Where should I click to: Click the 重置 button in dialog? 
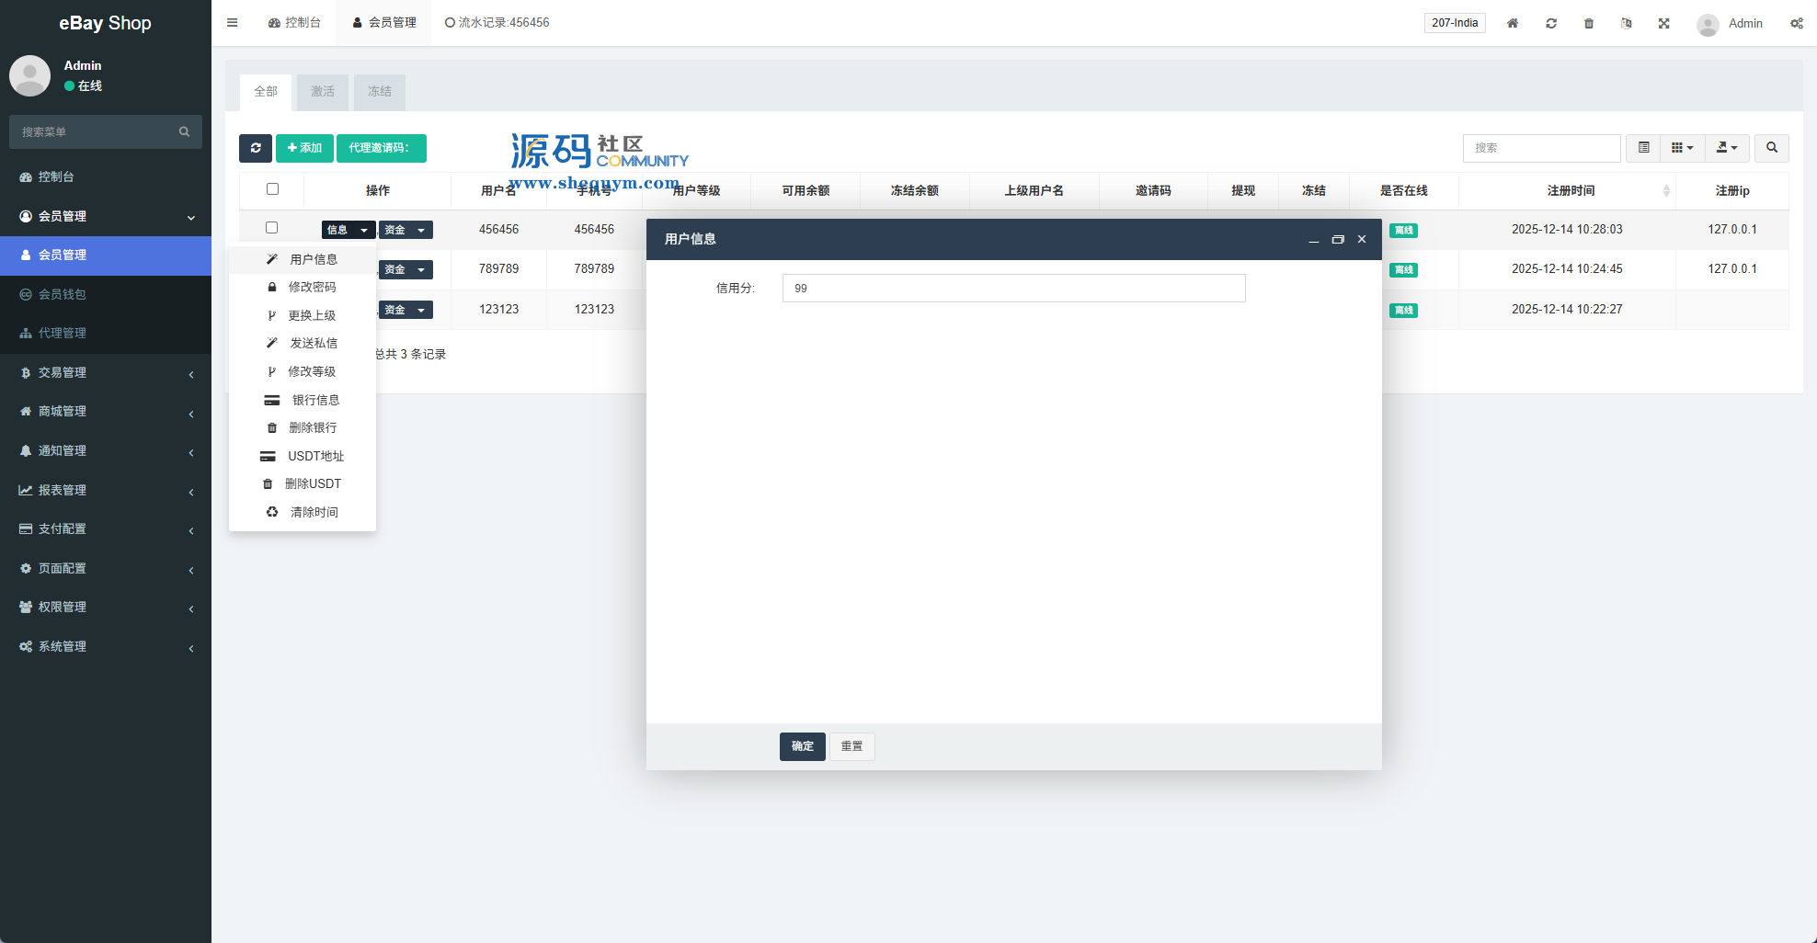click(x=851, y=746)
